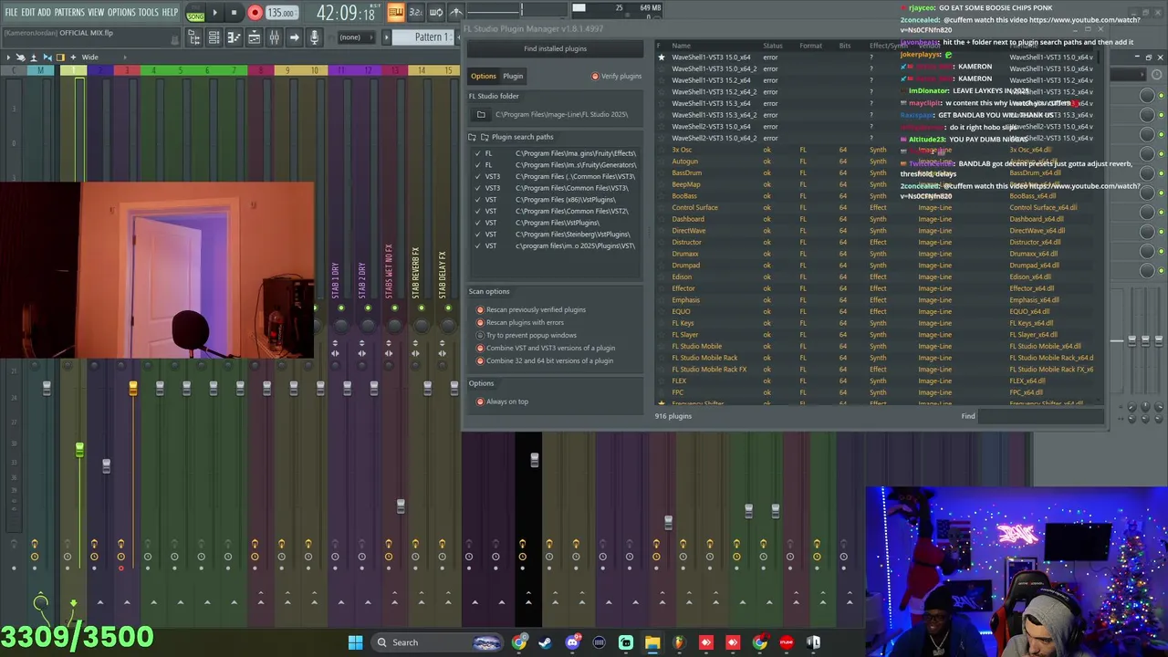This screenshot has width=1168, height=657.
Task: Click the mixer toolbar orange square icon
Action: point(60,57)
